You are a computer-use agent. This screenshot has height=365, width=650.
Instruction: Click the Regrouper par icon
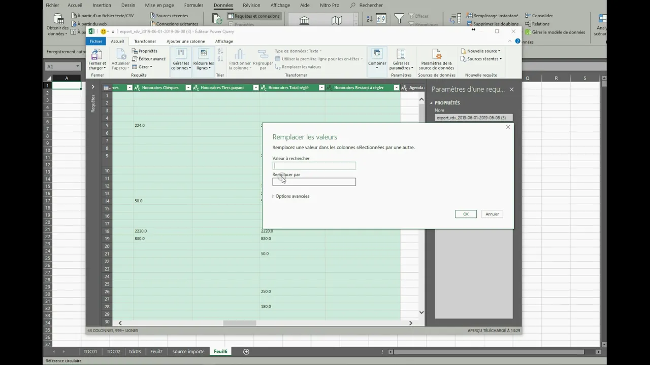[263, 54]
